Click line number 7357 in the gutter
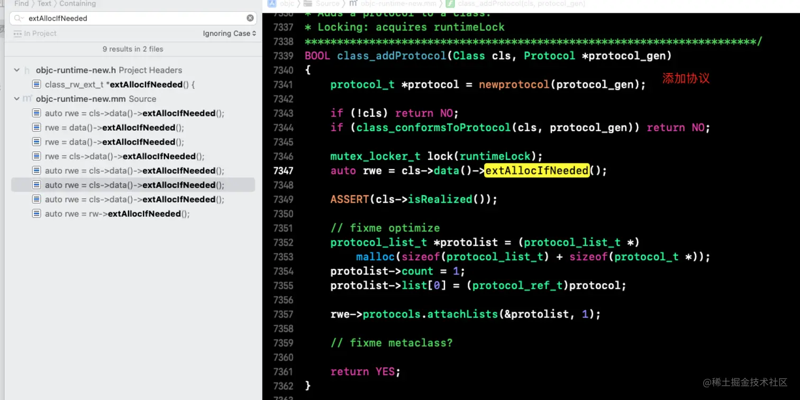Image resolution: width=800 pixels, height=400 pixels. tap(283, 314)
